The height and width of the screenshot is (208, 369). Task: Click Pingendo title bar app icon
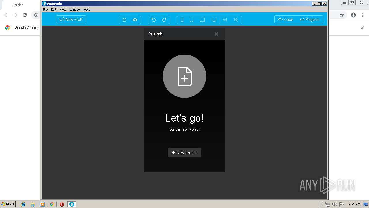[44, 4]
